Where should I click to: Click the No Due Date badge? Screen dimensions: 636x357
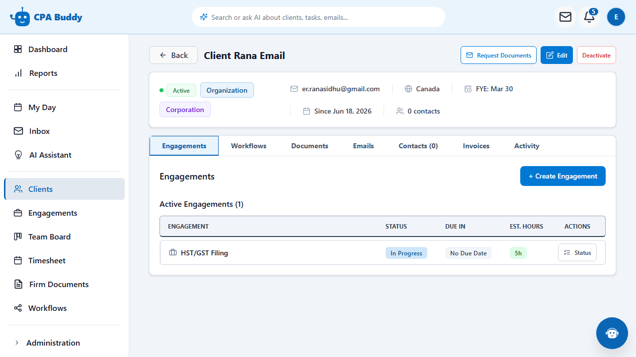469,253
